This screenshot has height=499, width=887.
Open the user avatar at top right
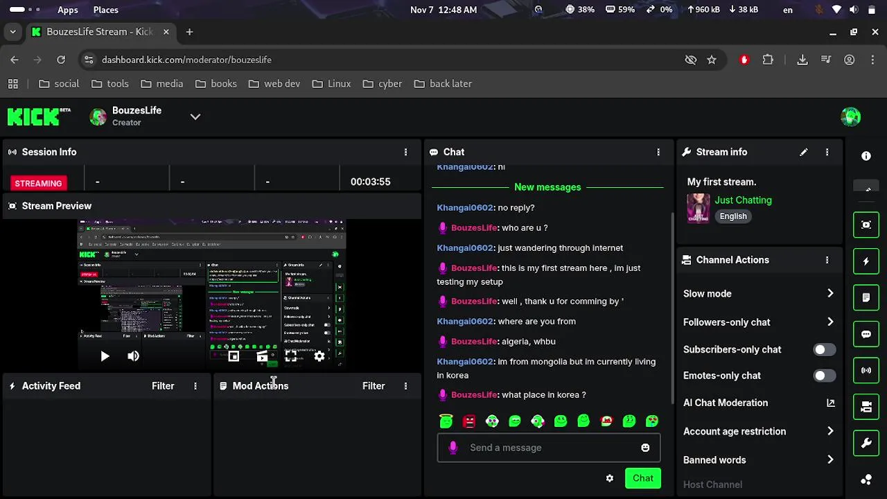(x=850, y=116)
